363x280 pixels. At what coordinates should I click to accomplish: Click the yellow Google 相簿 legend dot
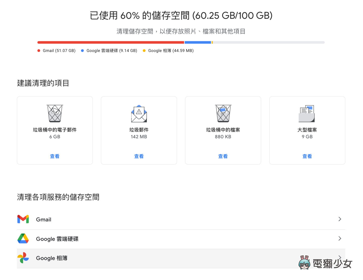(144, 51)
